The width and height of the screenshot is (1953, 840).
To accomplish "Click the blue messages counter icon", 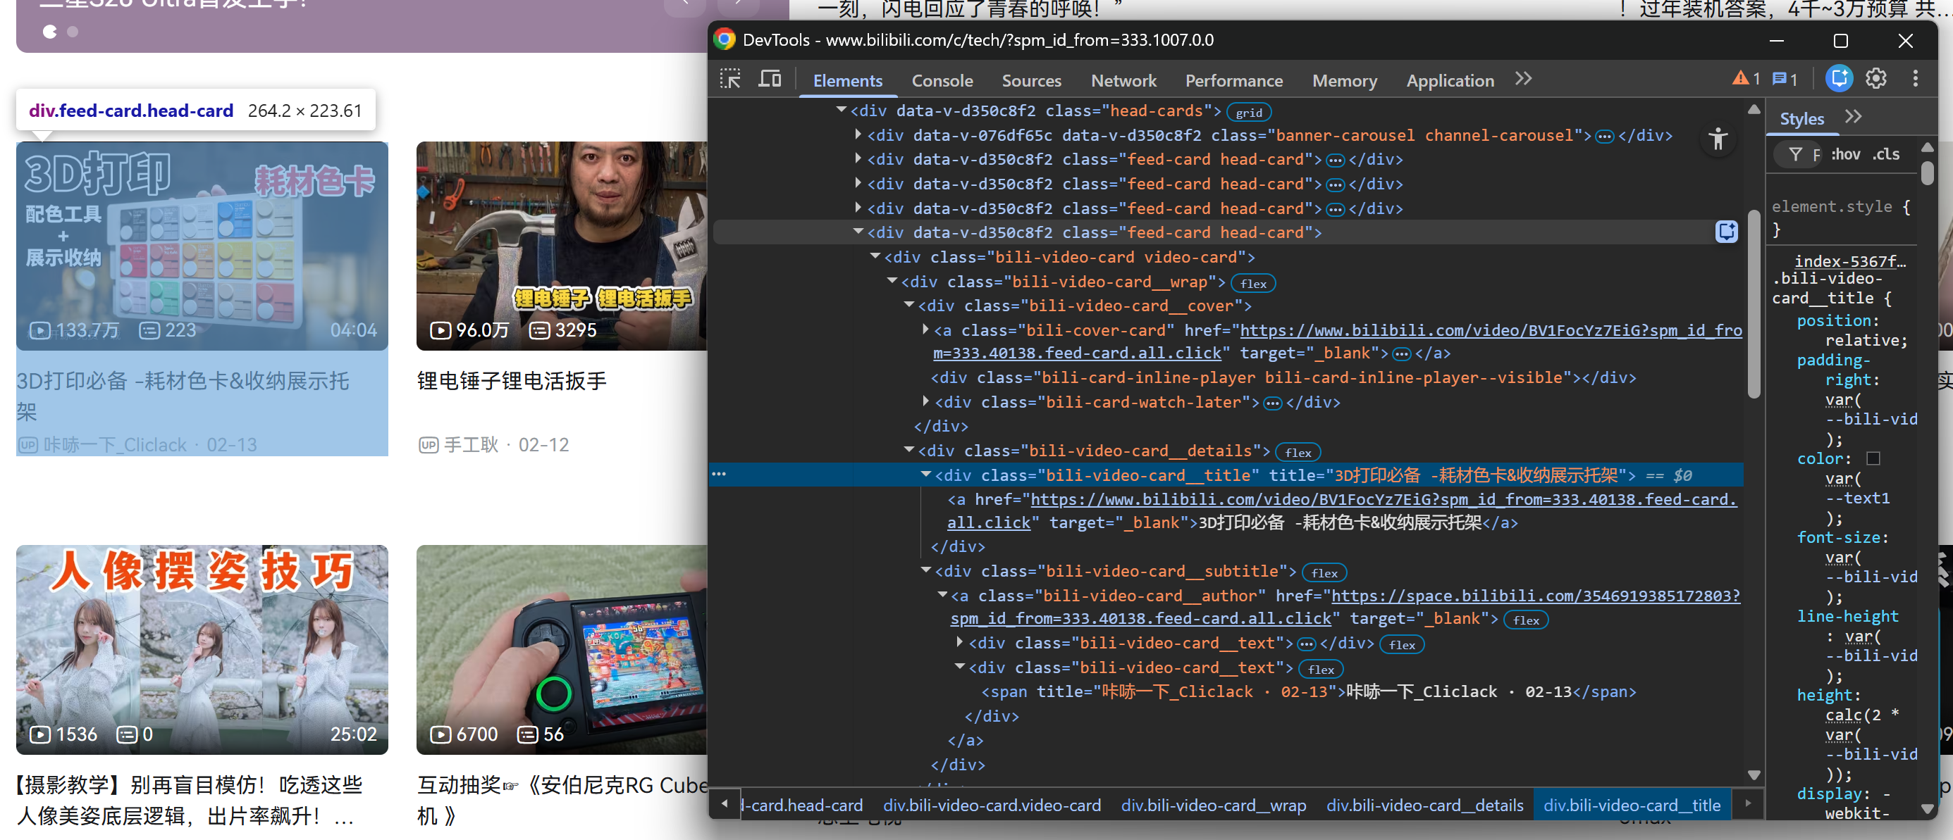I will pyautogui.click(x=1785, y=80).
